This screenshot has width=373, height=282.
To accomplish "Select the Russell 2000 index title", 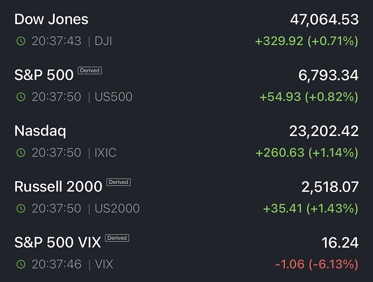I will click(58, 186).
